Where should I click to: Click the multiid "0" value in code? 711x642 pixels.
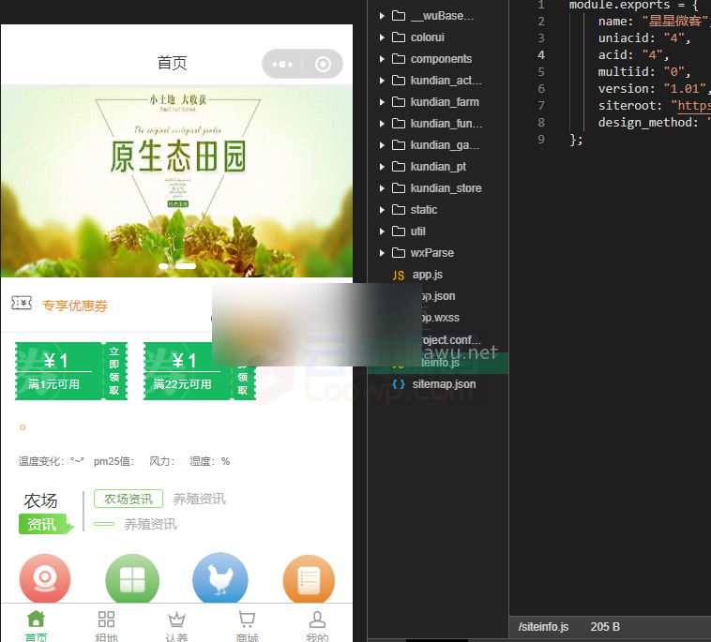coord(673,71)
